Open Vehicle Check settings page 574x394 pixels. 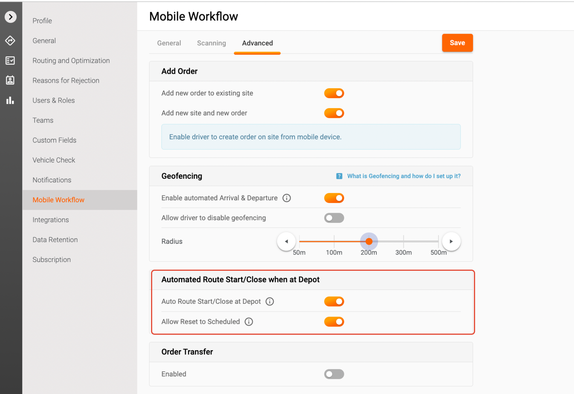[x=54, y=160]
